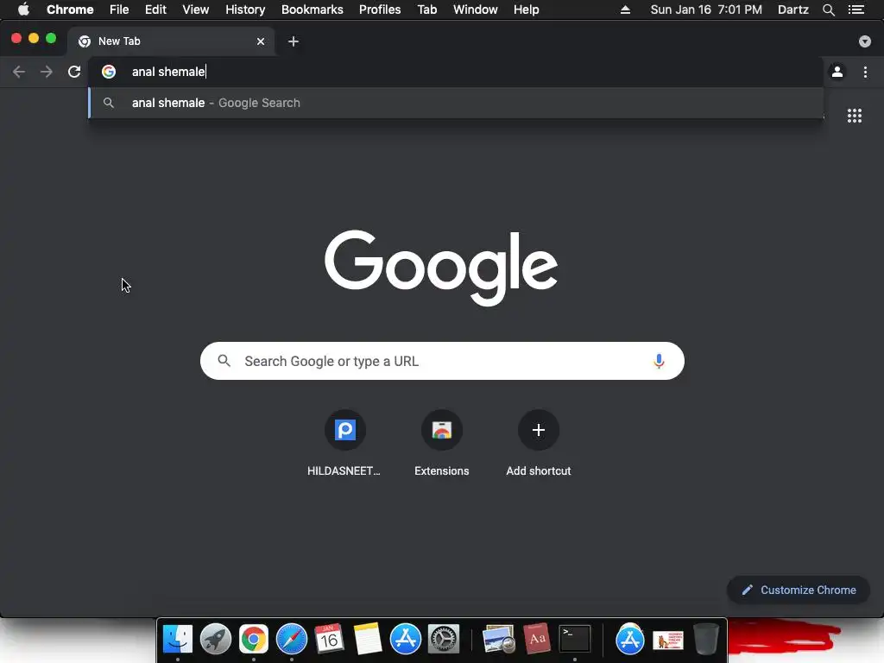Open the Profiles menu
Image resolution: width=884 pixels, height=663 pixels.
(380, 9)
